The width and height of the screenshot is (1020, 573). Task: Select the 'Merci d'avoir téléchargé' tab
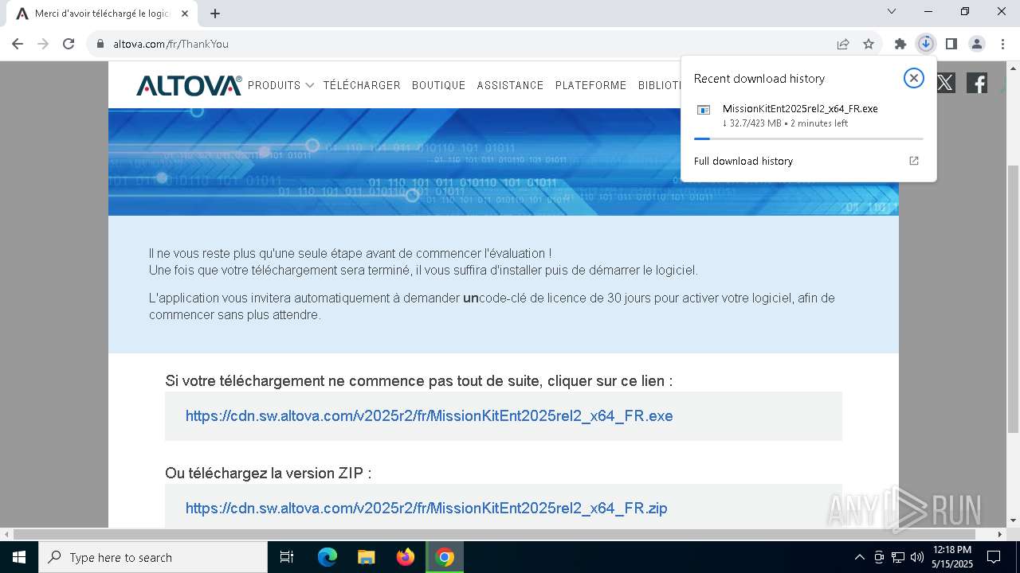[102, 14]
